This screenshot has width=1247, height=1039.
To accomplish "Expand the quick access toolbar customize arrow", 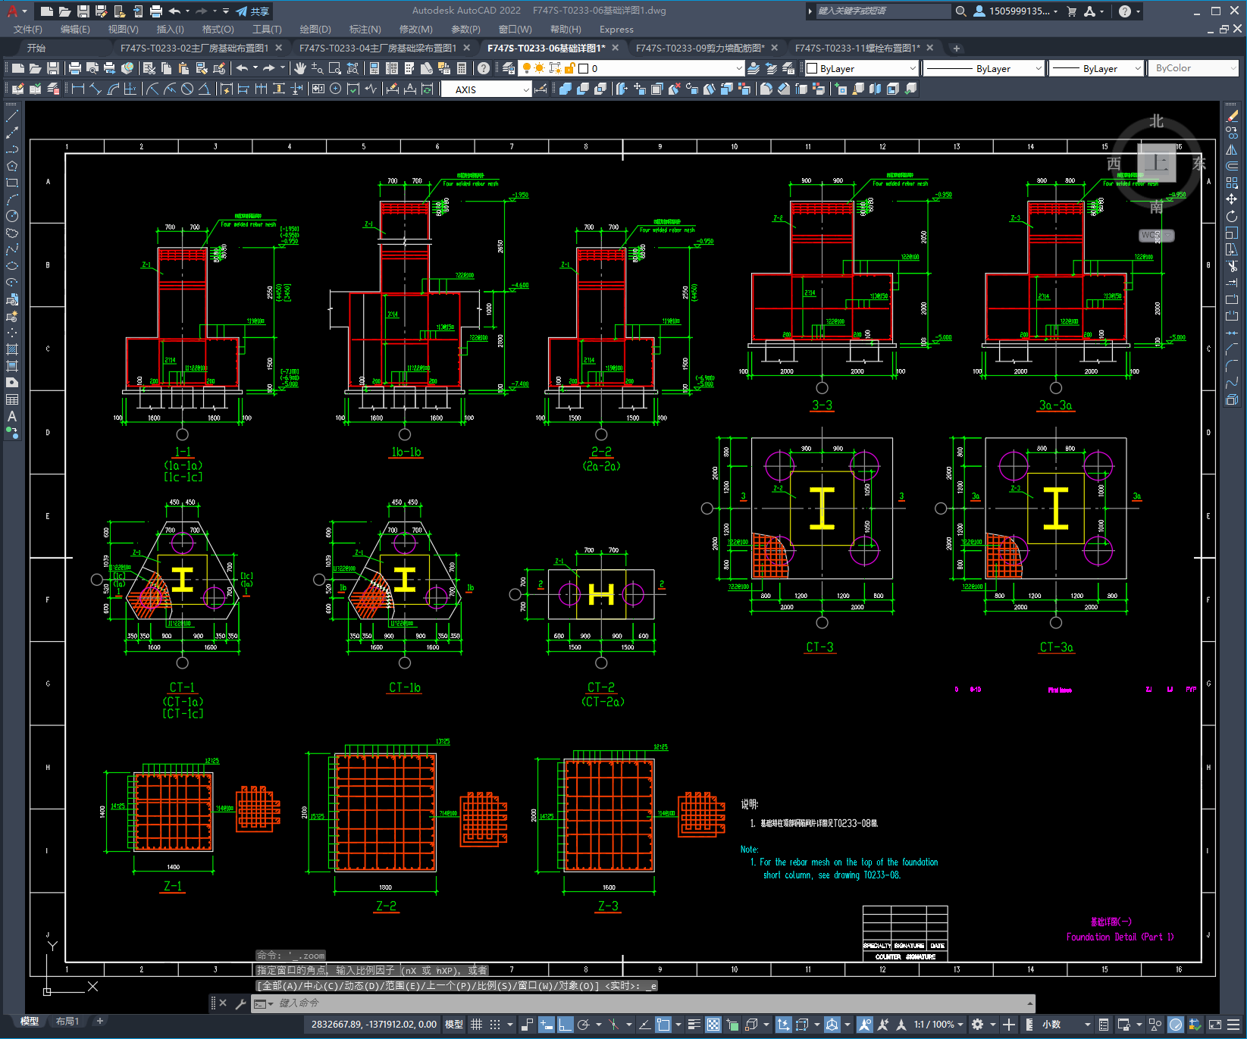I will click(226, 11).
